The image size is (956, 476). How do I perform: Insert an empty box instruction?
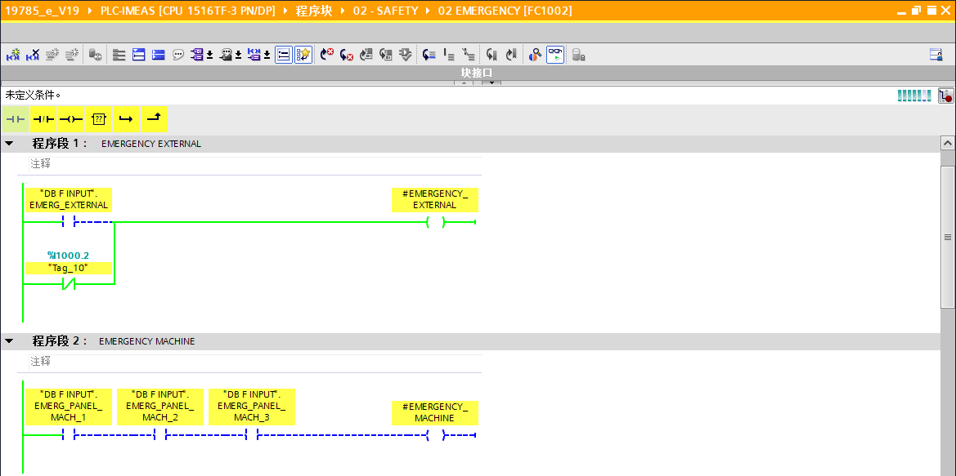point(99,119)
